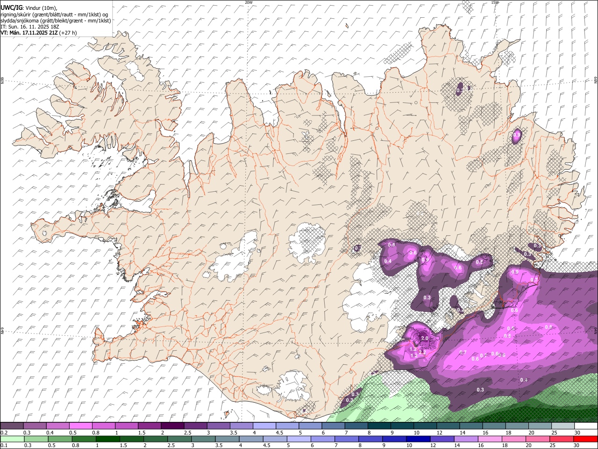The height and width of the screenshot is (449, 598).
Task: Pick lower-scale palest green swatch between 0.1 and 0.3
Action: pos(12,439)
